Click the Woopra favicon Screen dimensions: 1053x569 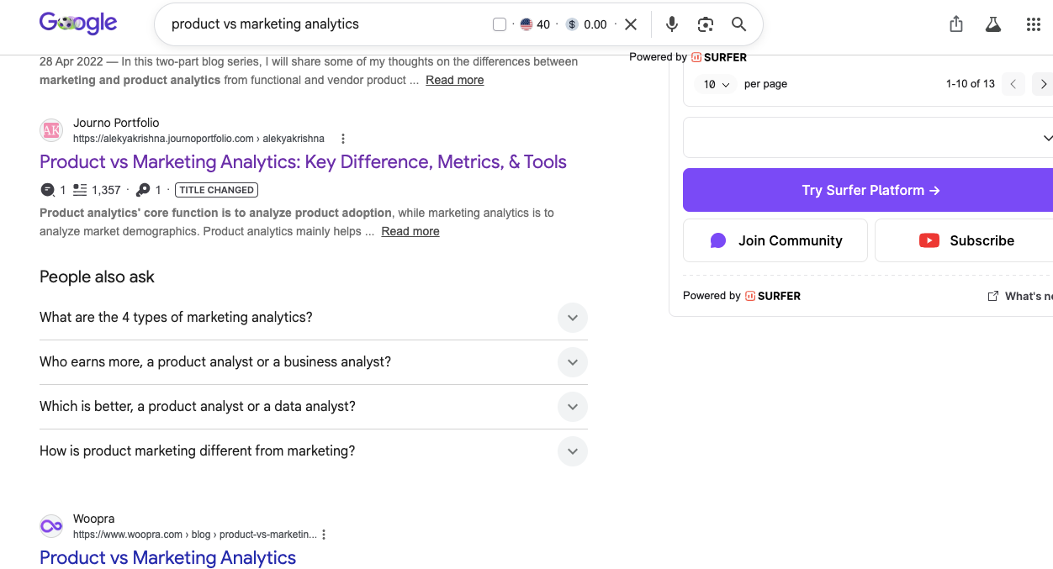coord(51,526)
